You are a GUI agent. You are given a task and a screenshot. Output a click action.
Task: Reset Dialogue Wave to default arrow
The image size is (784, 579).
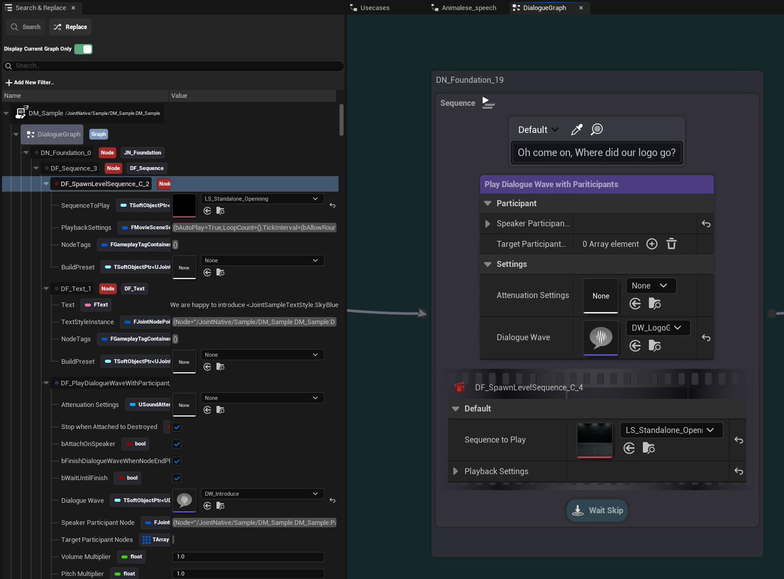(x=706, y=338)
